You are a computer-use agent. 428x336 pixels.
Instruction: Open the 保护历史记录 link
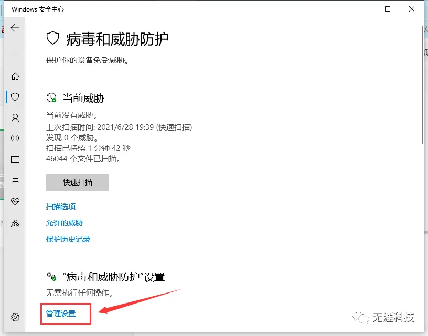pos(68,239)
